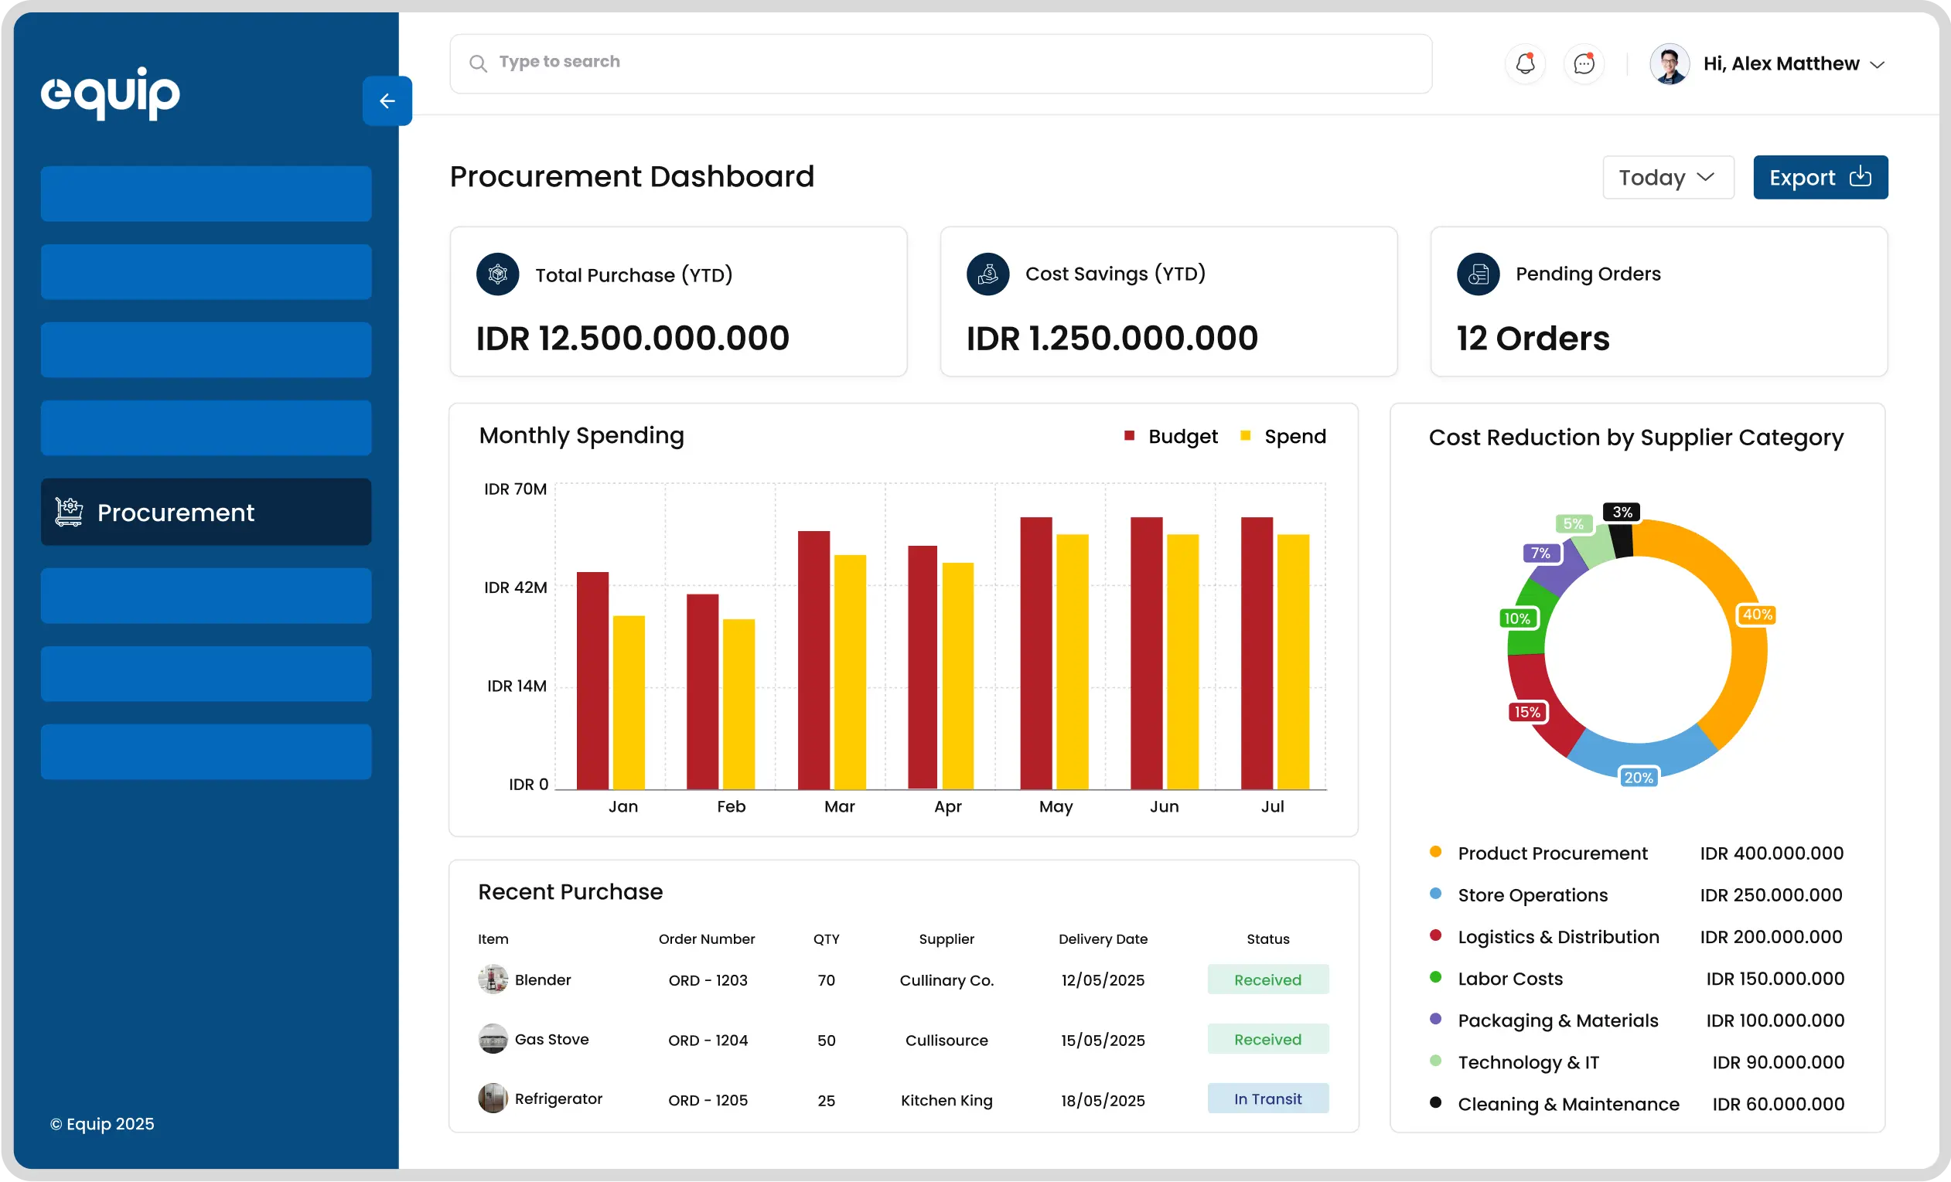
Task: Click the Status column header
Action: 1267,939
